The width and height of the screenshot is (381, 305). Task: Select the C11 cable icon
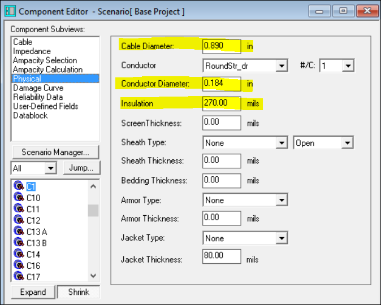(x=18, y=209)
